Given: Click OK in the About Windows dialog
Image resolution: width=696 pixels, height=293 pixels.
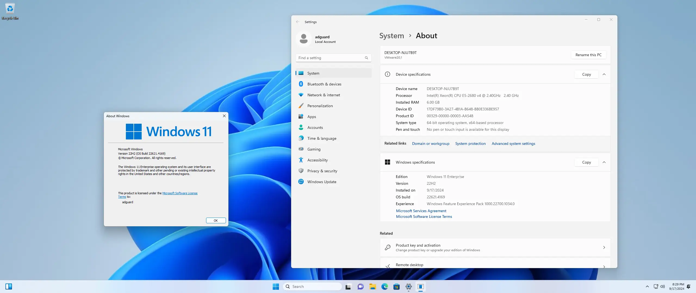Looking at the screenshot, I should 216,220.
